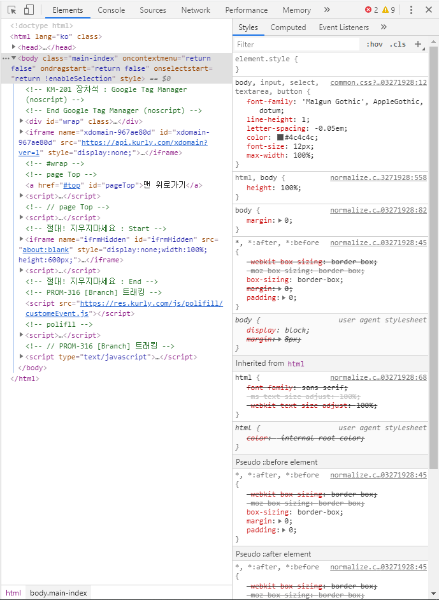Image resolution: width=439 pixels, height=600 pixels.
Task: Switch to the Console tab
Action: tap(111, 10)
